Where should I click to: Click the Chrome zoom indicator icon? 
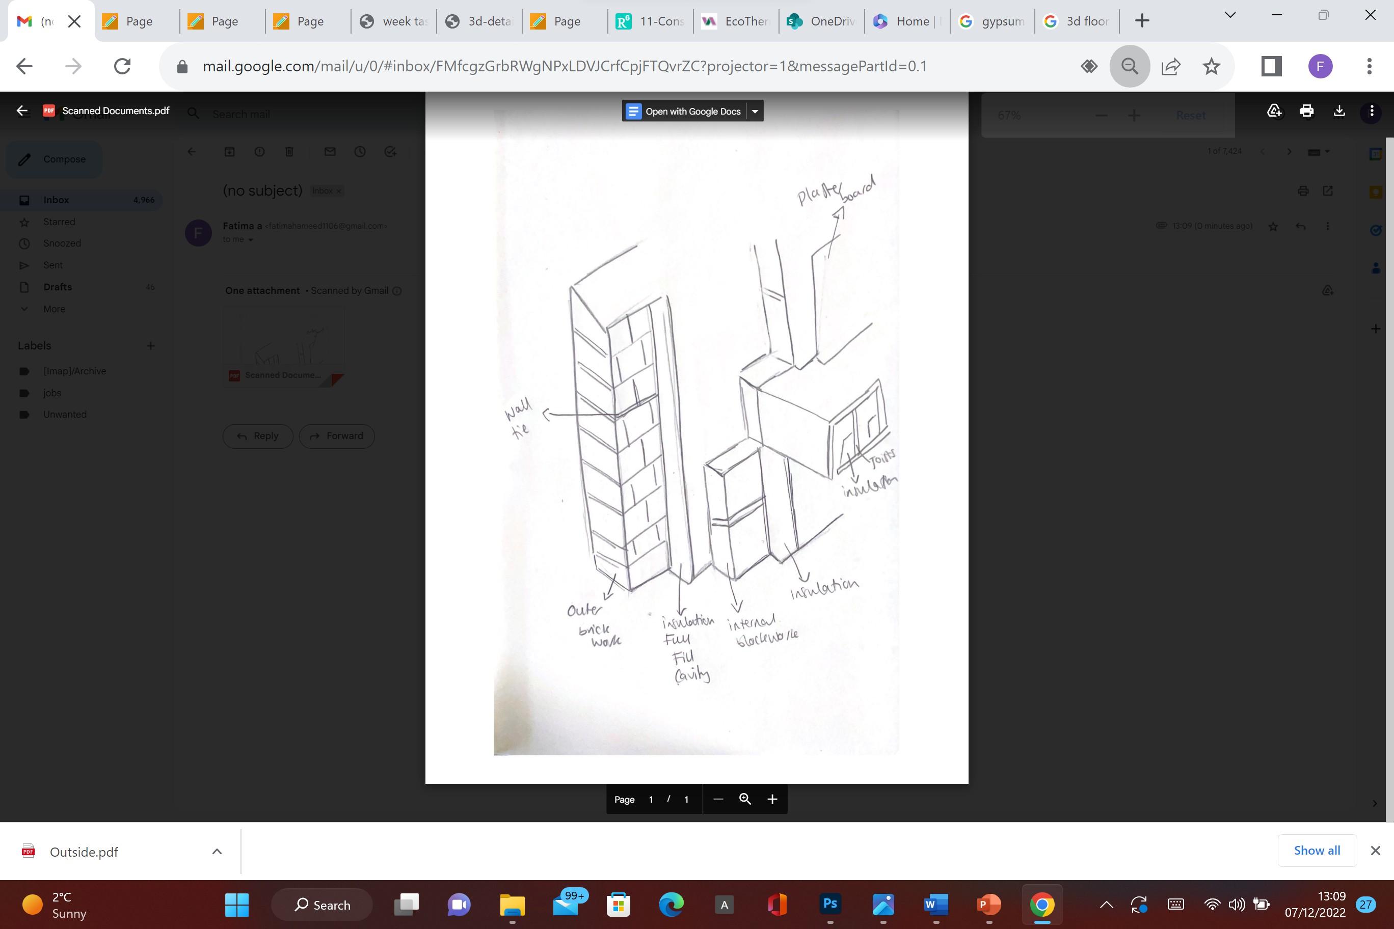1130,66
